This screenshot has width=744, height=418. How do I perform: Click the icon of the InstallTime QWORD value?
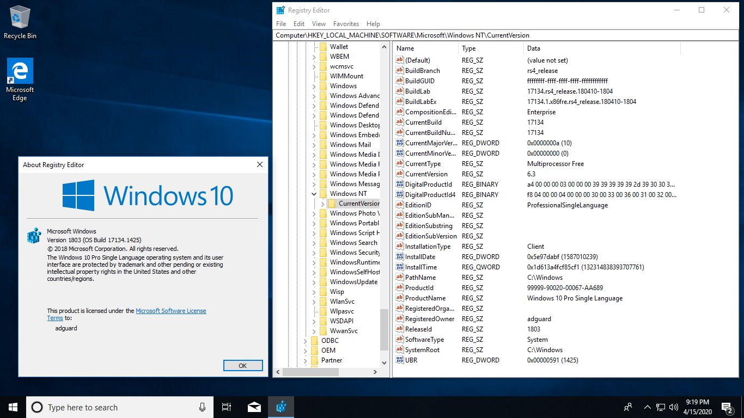pyautogui.click(x=400, y=267)
